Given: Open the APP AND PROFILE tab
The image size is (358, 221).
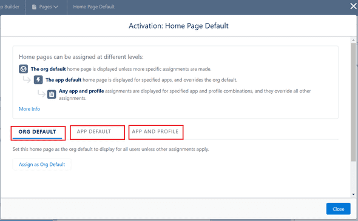Looking at the screenshot, I should pos(155,131).
